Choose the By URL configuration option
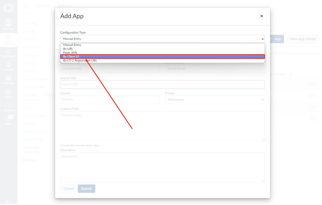The image size is (322, 205). point(162,49)
